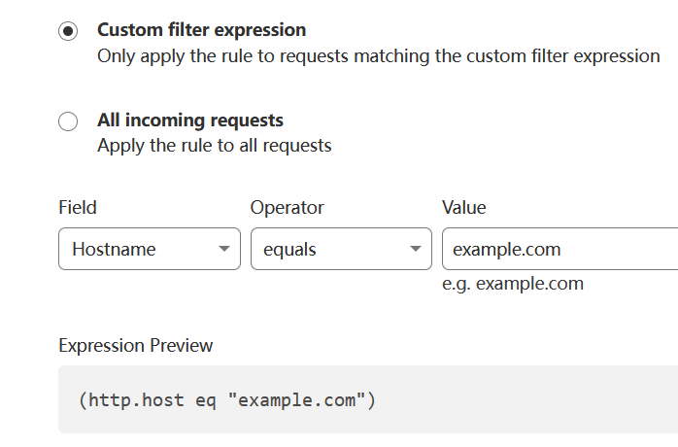Click the 'Hostname' text in Field selector
Image resolution: width=678 pixels, height=447 pixels.
[114, 249]
